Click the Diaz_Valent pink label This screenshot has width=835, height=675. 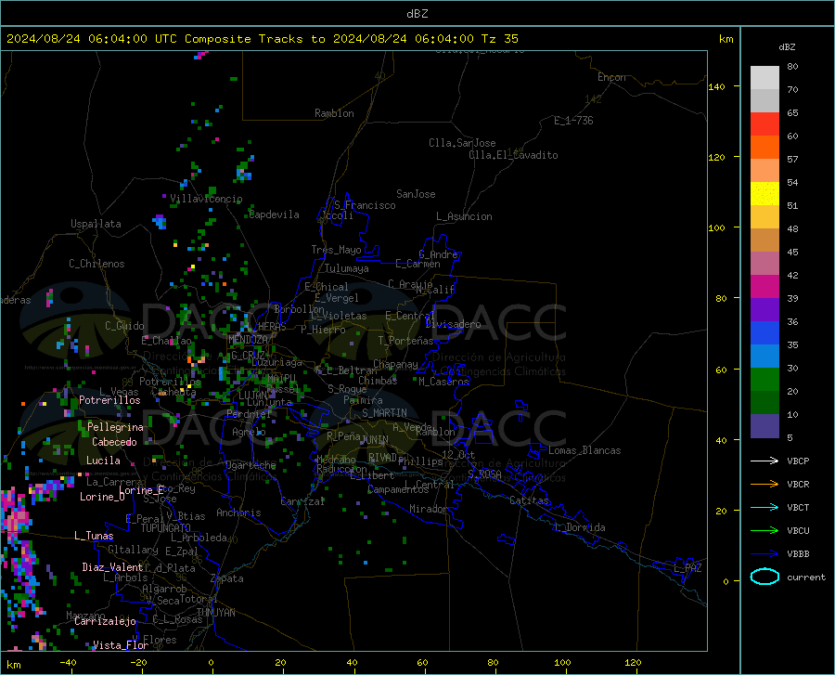point(112,567)
